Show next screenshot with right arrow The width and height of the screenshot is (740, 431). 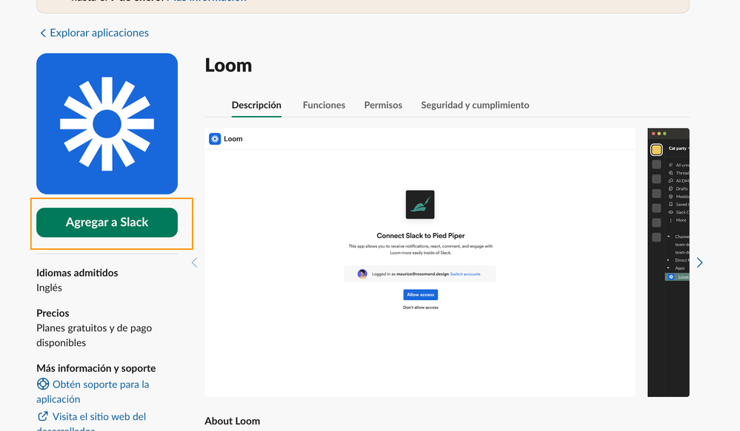699,262
